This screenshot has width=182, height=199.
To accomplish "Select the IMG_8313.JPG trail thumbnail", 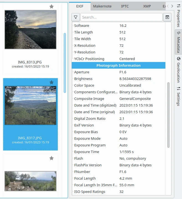I will 30,30.
